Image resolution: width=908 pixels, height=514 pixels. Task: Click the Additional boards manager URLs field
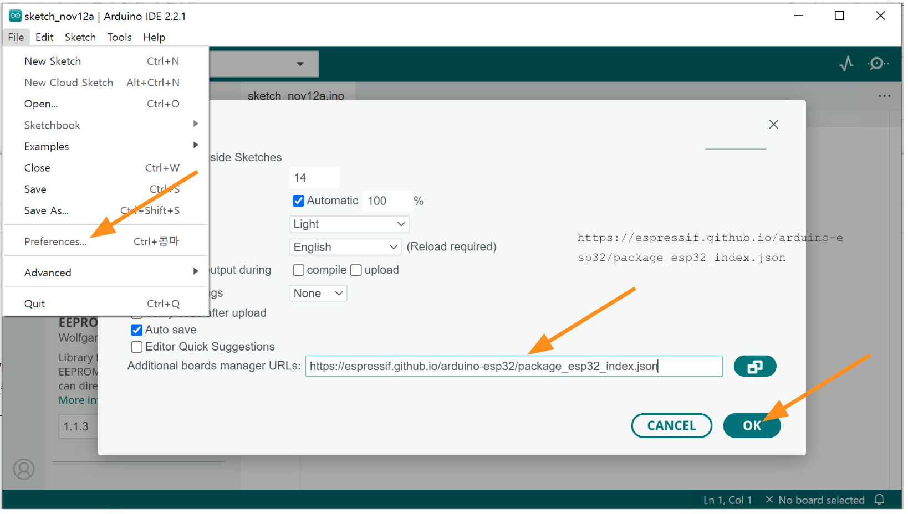514,366
